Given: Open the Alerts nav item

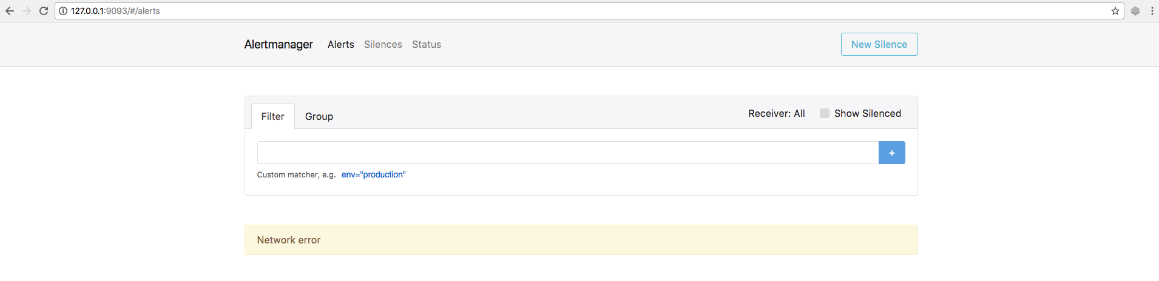Looking at the screenshot, I should coord(340,44).
